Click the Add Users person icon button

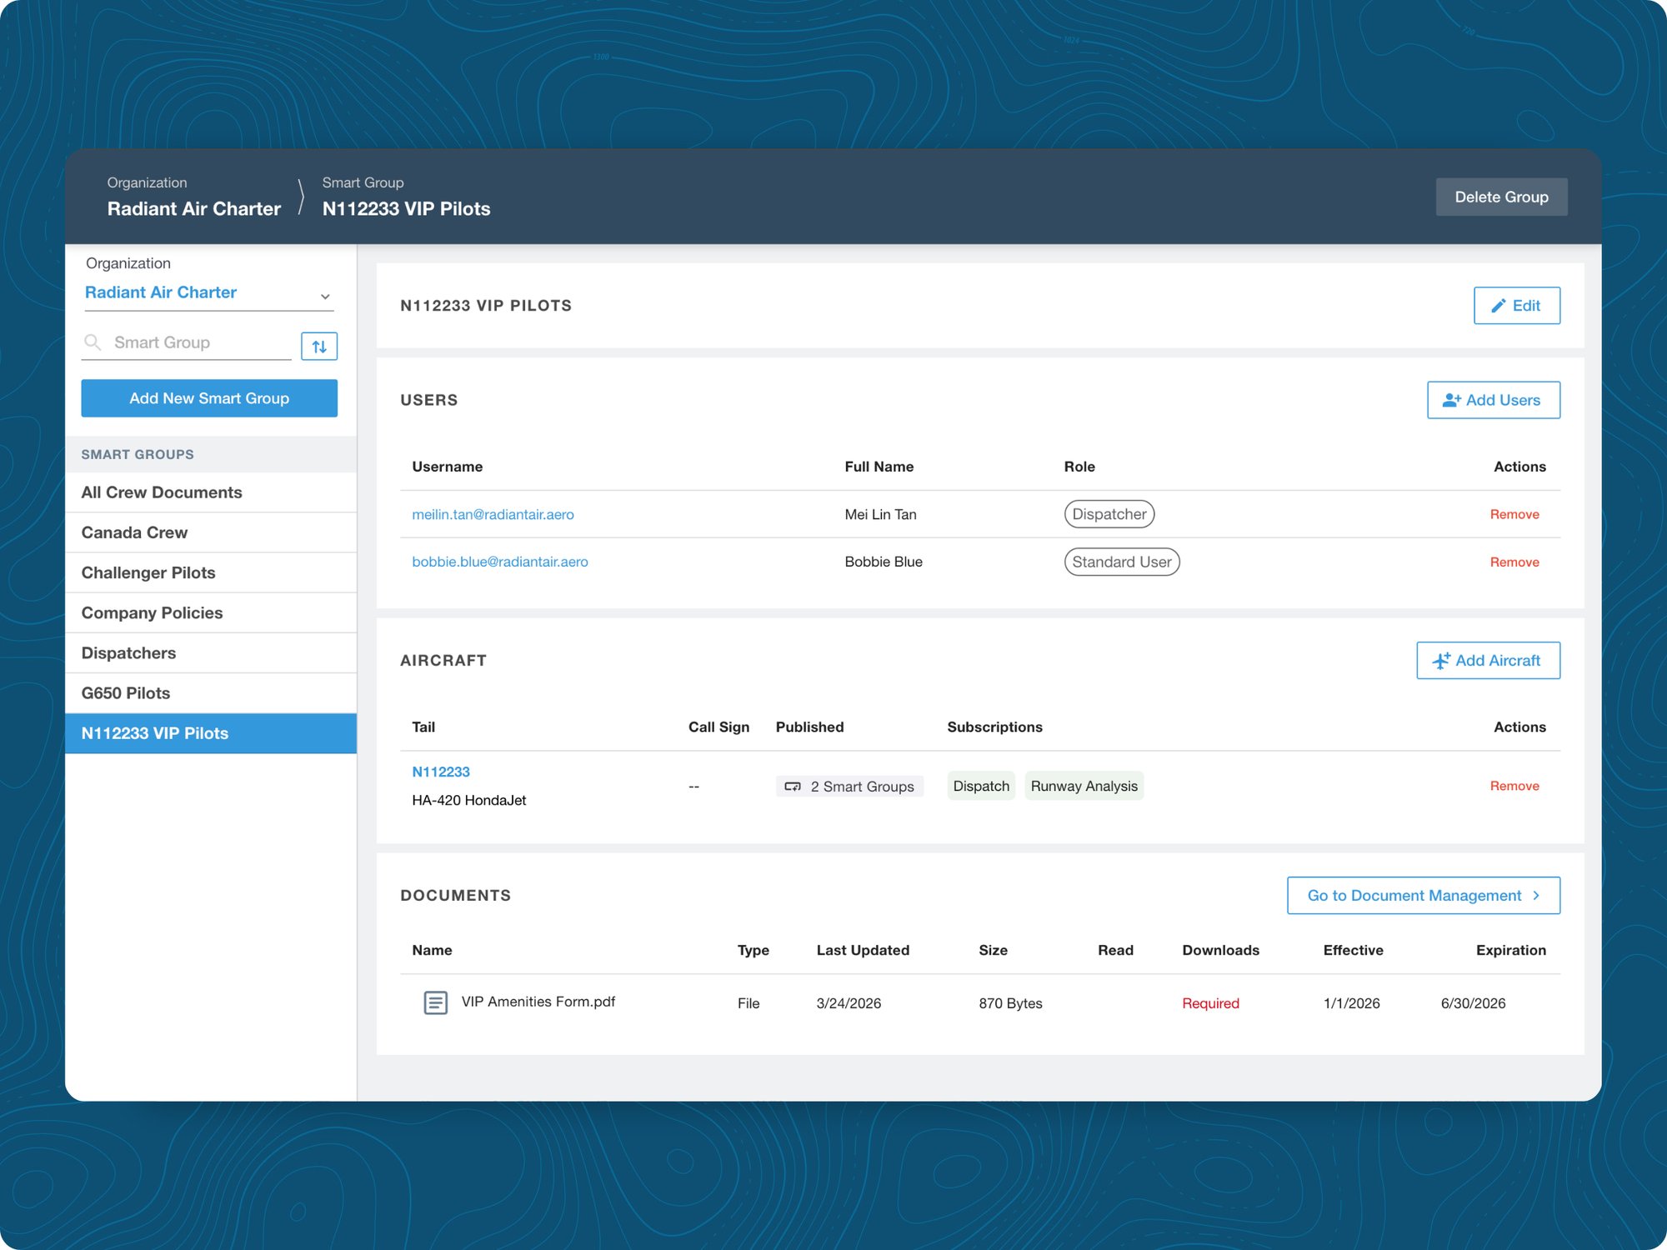tap(1493, 400)
